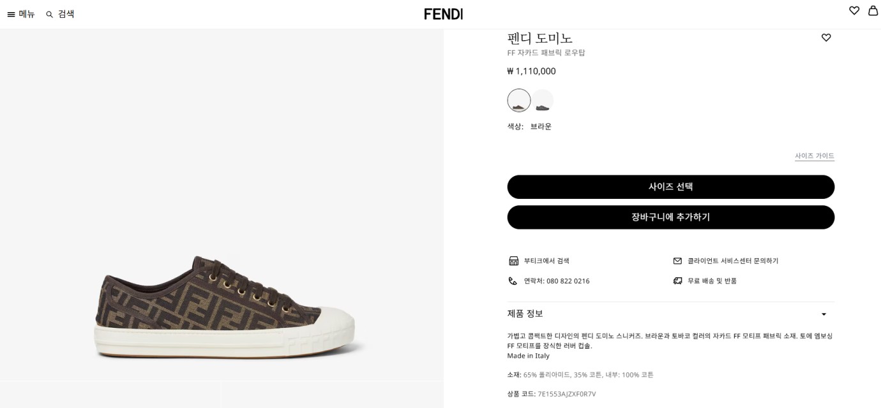This screenshot has width=881, height=408.
Task: Click the wishlist heart in the top bar
Action: tap(854, 10)
